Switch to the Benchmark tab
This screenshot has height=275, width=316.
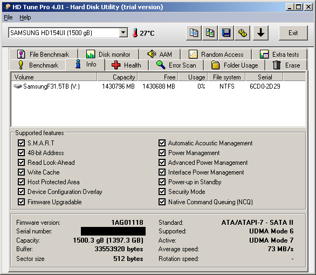38,65
